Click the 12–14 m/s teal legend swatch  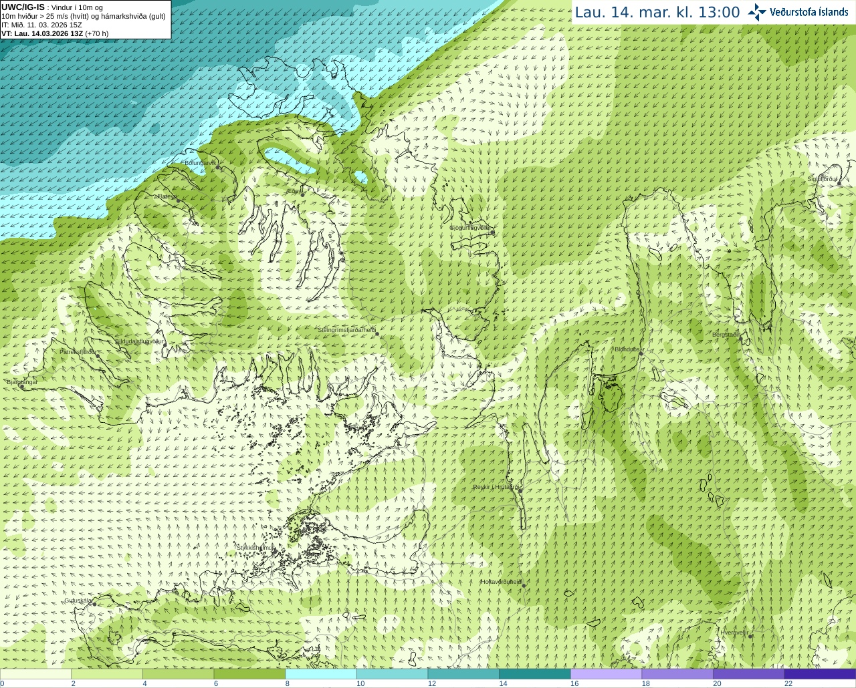[x=463, y=674]
